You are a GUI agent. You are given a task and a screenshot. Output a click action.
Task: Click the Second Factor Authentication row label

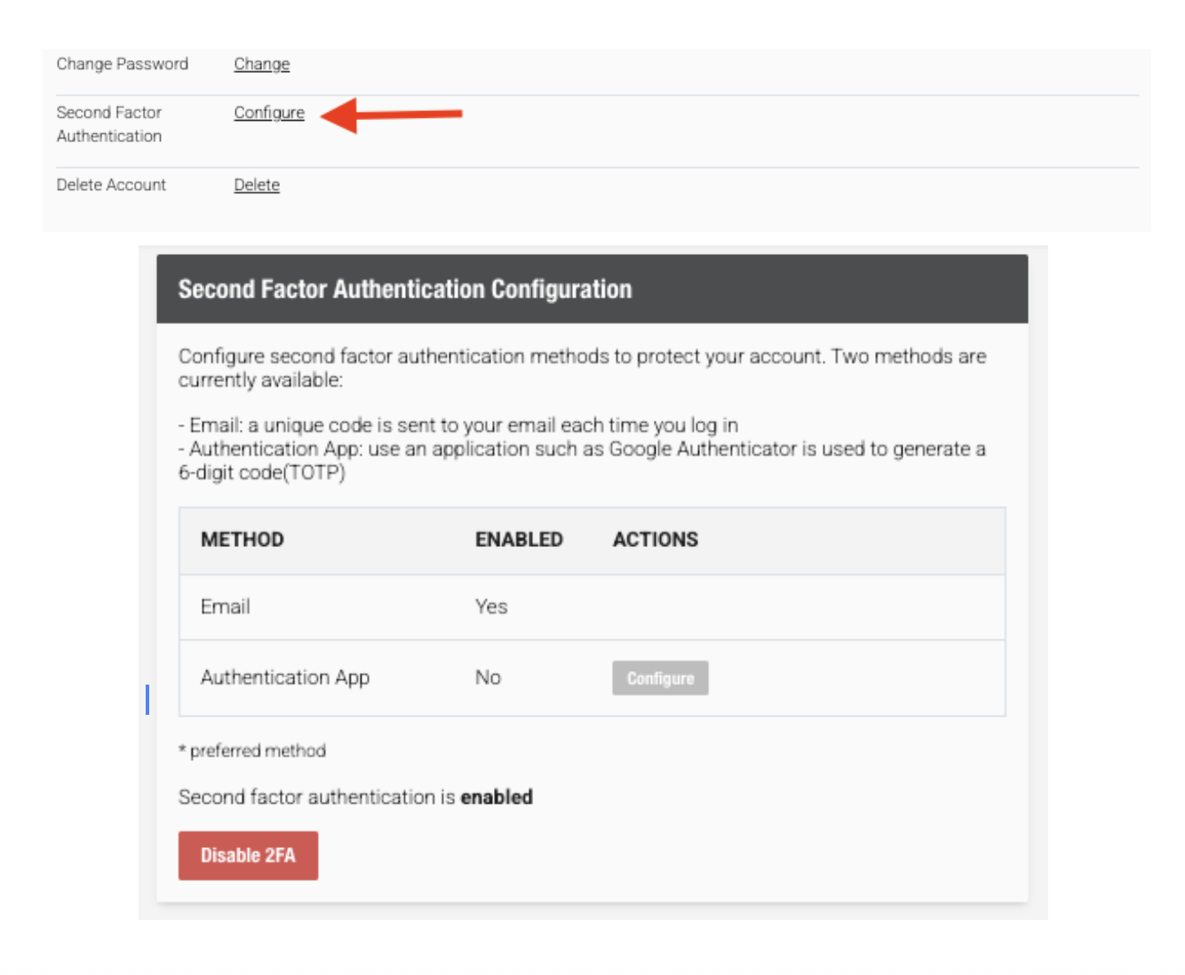point(109,124)
